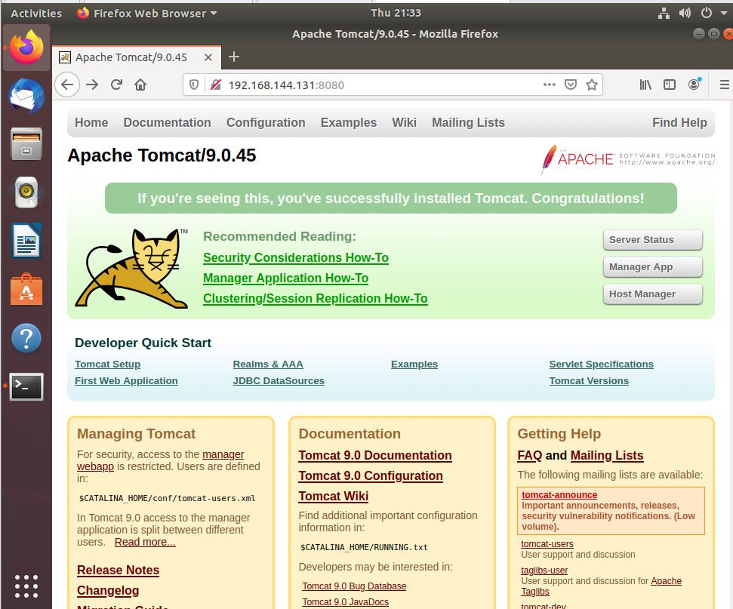Open Files manager from the dock
Image resolution: width=733 pixels, height=609 pixels.
tap(26, 144)
